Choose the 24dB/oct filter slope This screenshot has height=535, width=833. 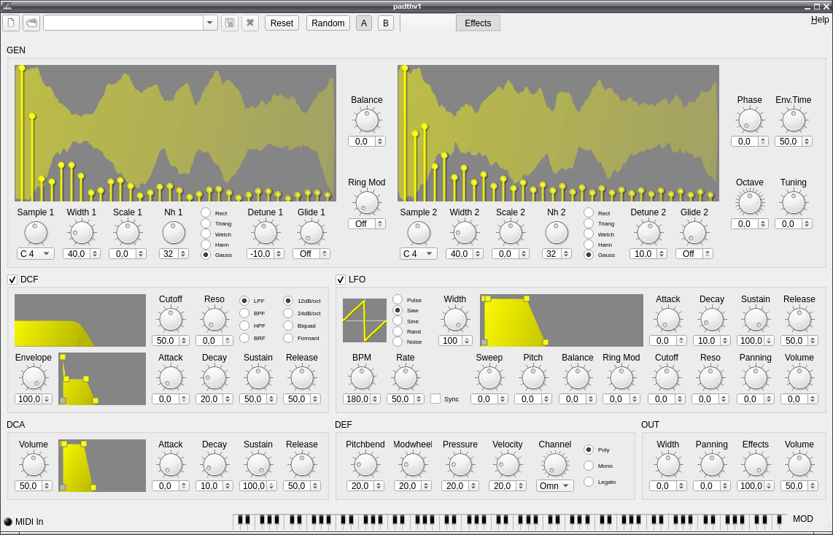[288, 313]
